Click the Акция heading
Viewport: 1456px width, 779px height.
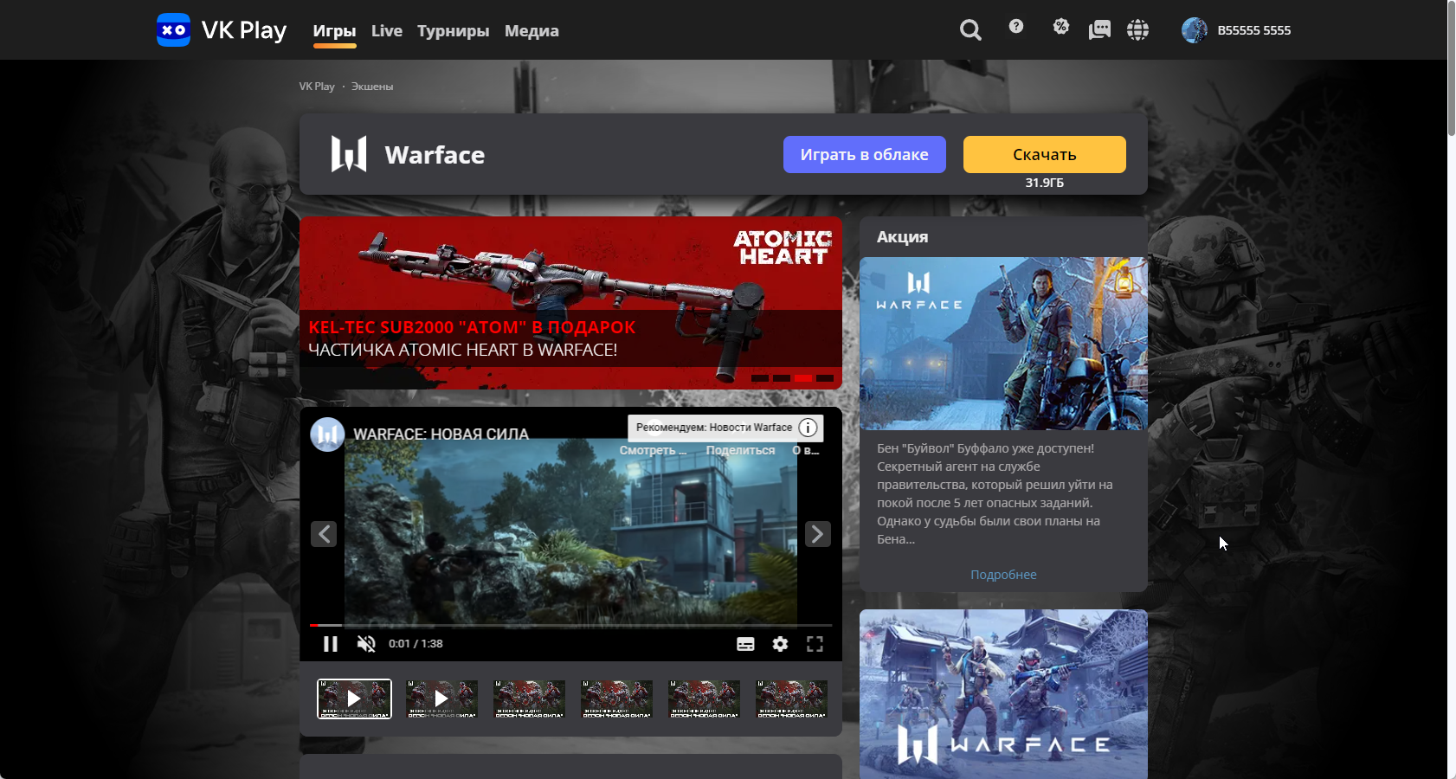(x=902, y=237)
